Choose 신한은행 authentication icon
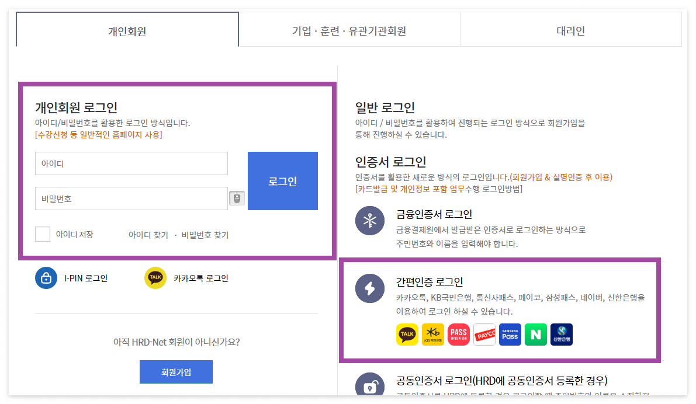 (x=561, y=335)
